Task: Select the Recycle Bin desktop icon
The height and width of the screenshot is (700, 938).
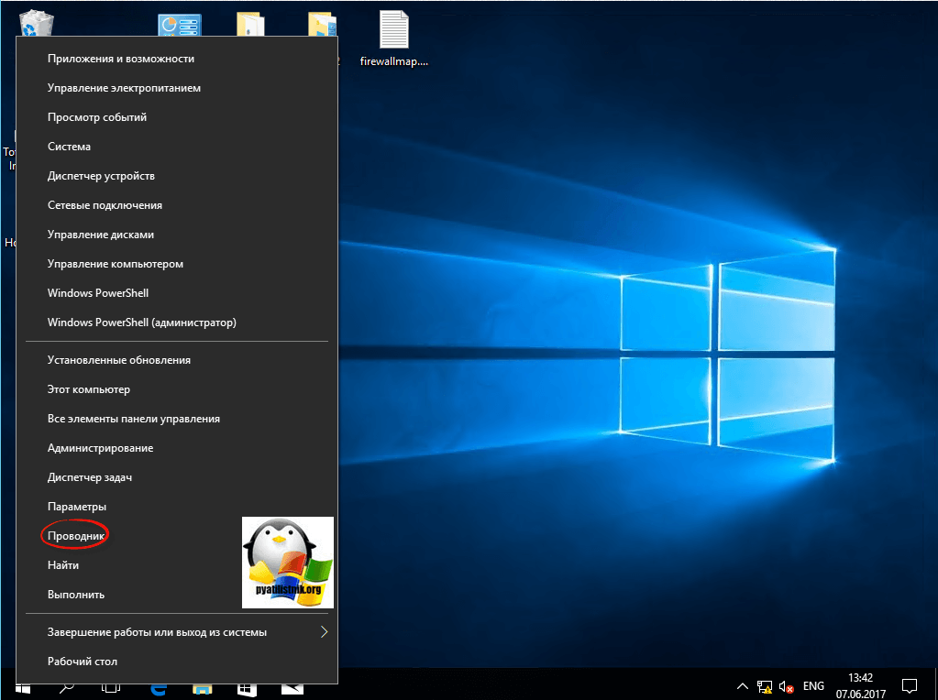Action: coord(36,24)
